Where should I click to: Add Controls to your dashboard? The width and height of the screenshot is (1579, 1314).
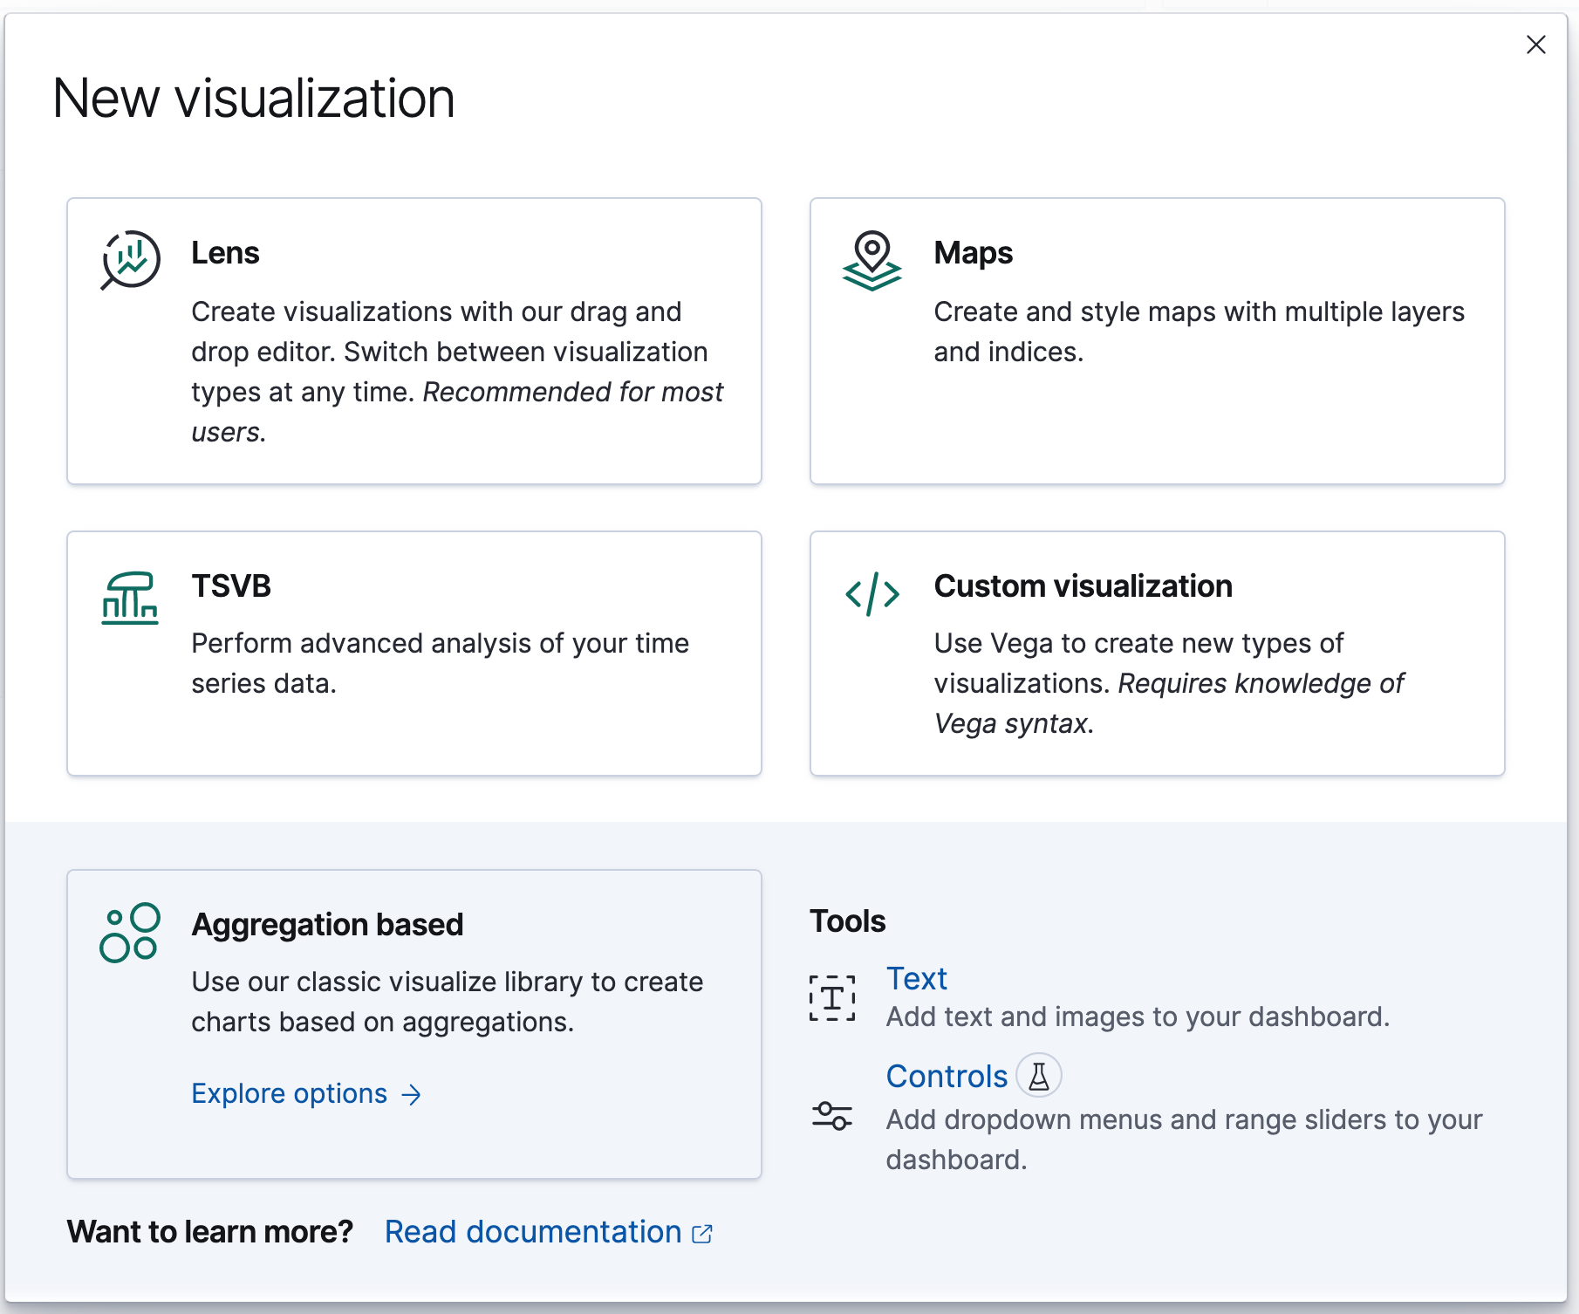click(947, 1076)
